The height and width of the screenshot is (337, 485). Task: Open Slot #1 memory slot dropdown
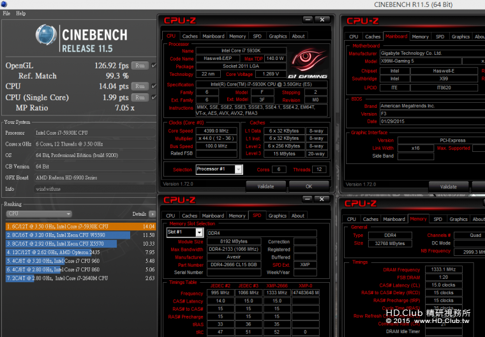184,232
